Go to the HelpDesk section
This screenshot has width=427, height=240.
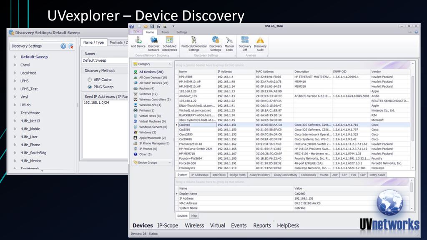[x=288, y=225]
